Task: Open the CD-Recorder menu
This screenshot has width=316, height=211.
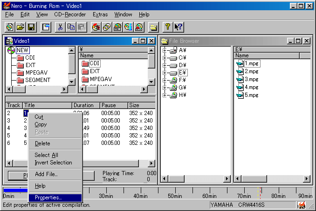Action: click(70, 14)
